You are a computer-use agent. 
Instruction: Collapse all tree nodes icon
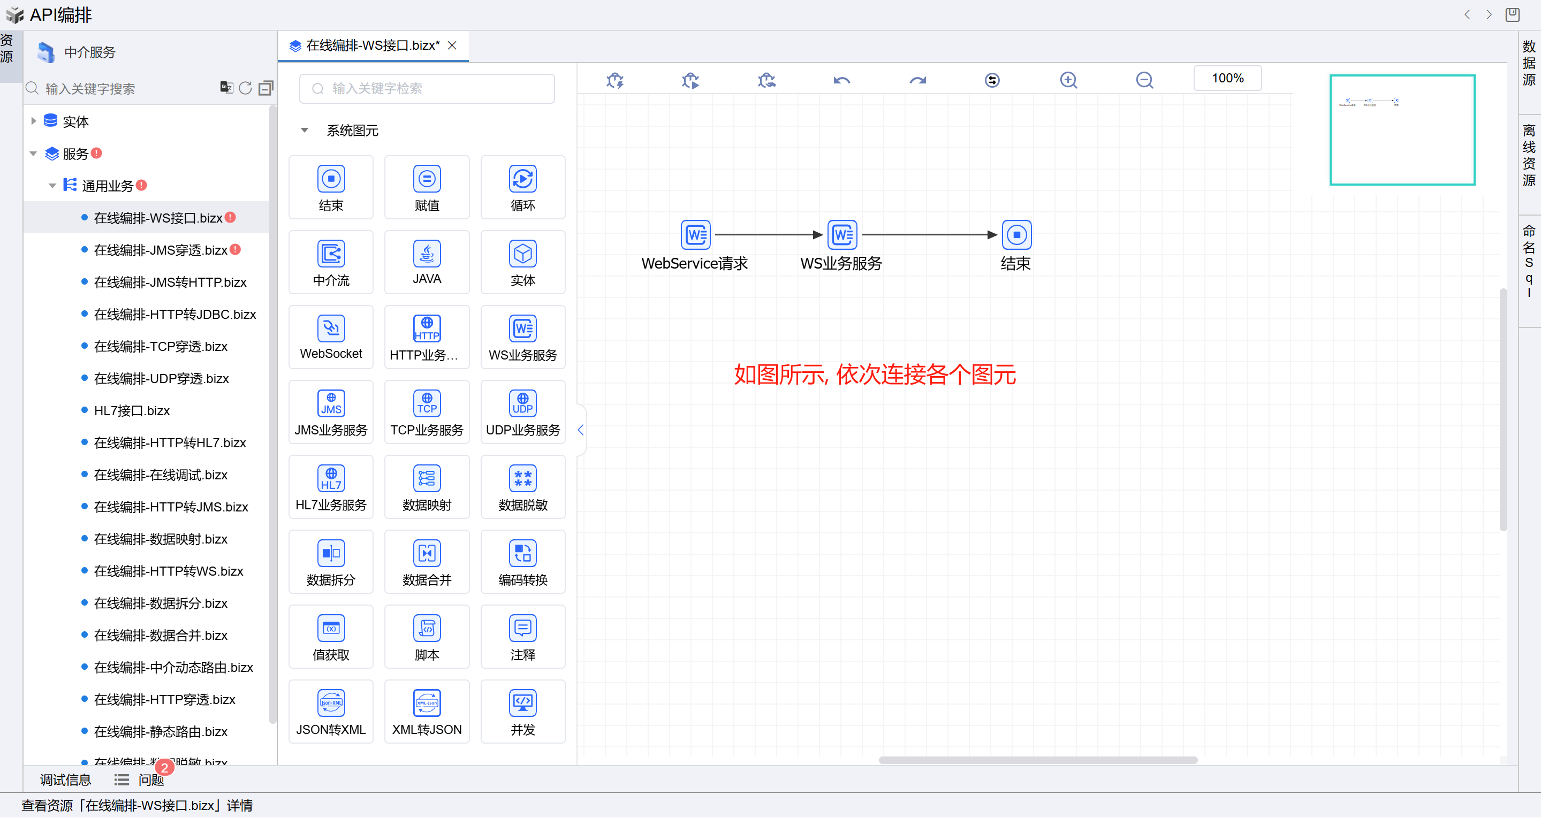[265, 88]
